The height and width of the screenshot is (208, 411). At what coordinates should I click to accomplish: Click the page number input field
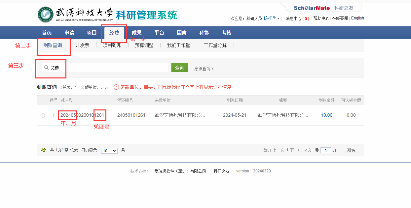coord(325,150)
